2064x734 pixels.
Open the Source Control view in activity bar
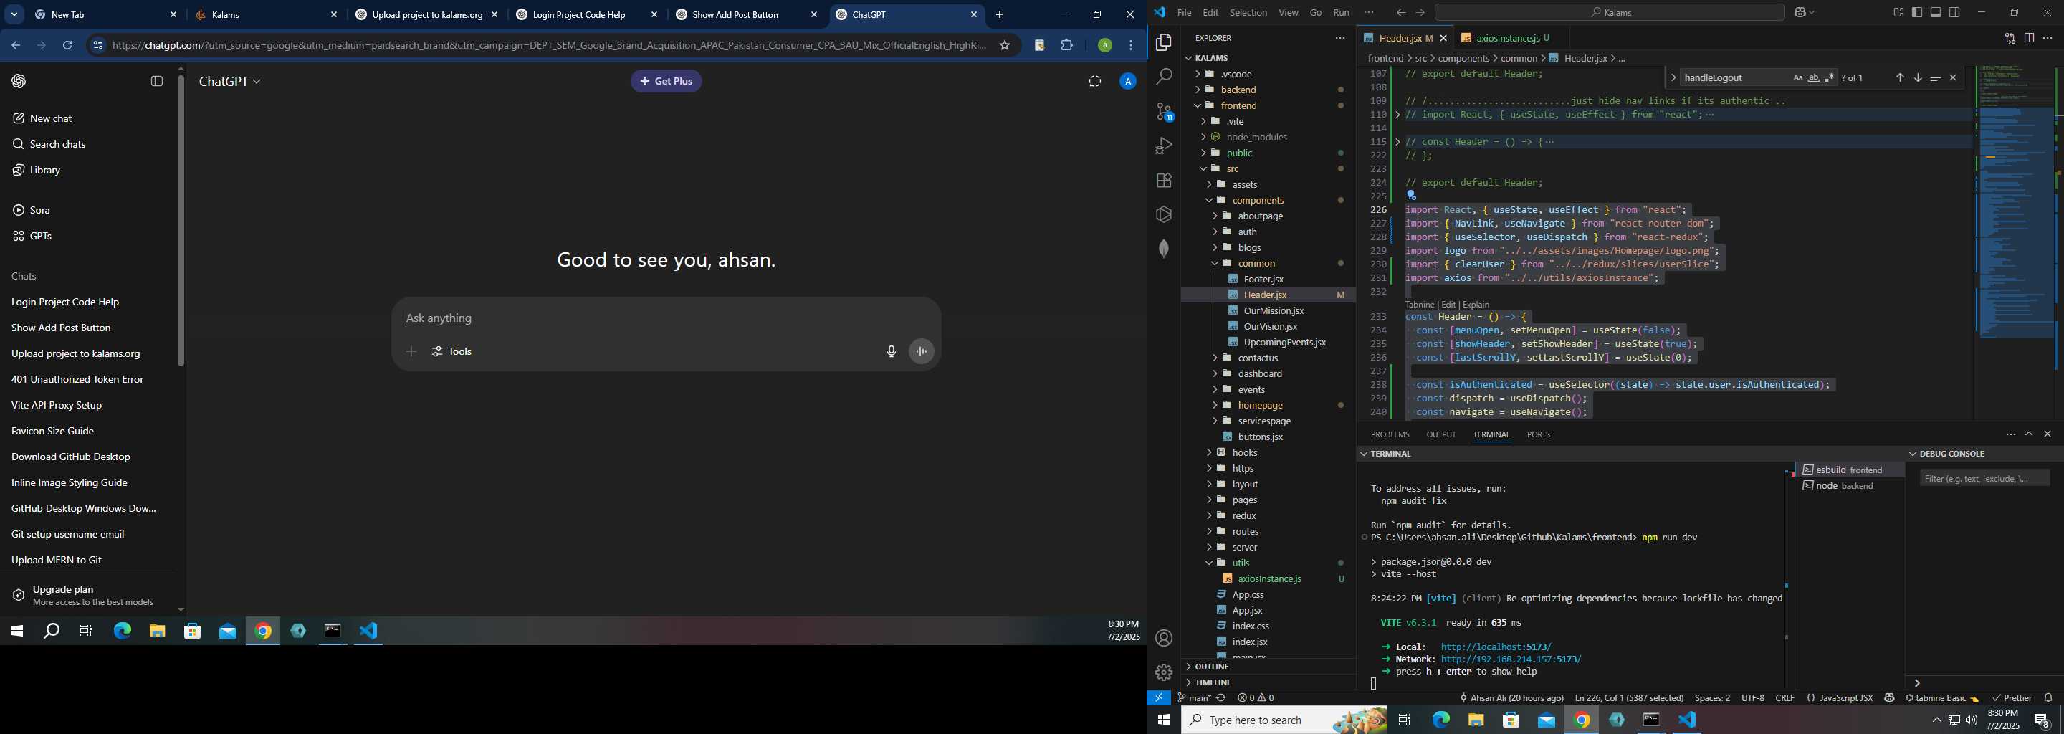1163,111
